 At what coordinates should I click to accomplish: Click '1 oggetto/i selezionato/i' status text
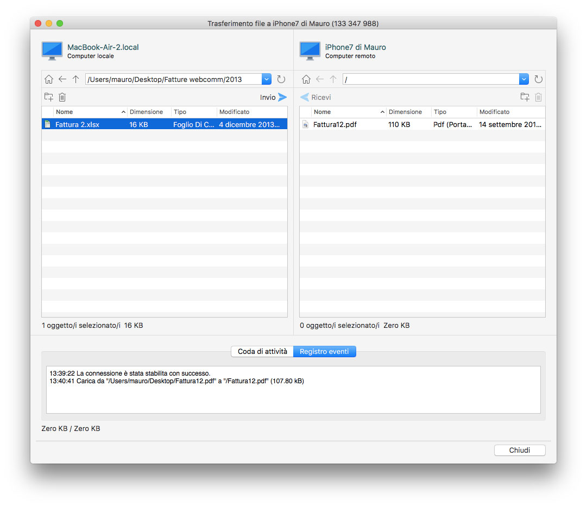(x=81, y=326)
